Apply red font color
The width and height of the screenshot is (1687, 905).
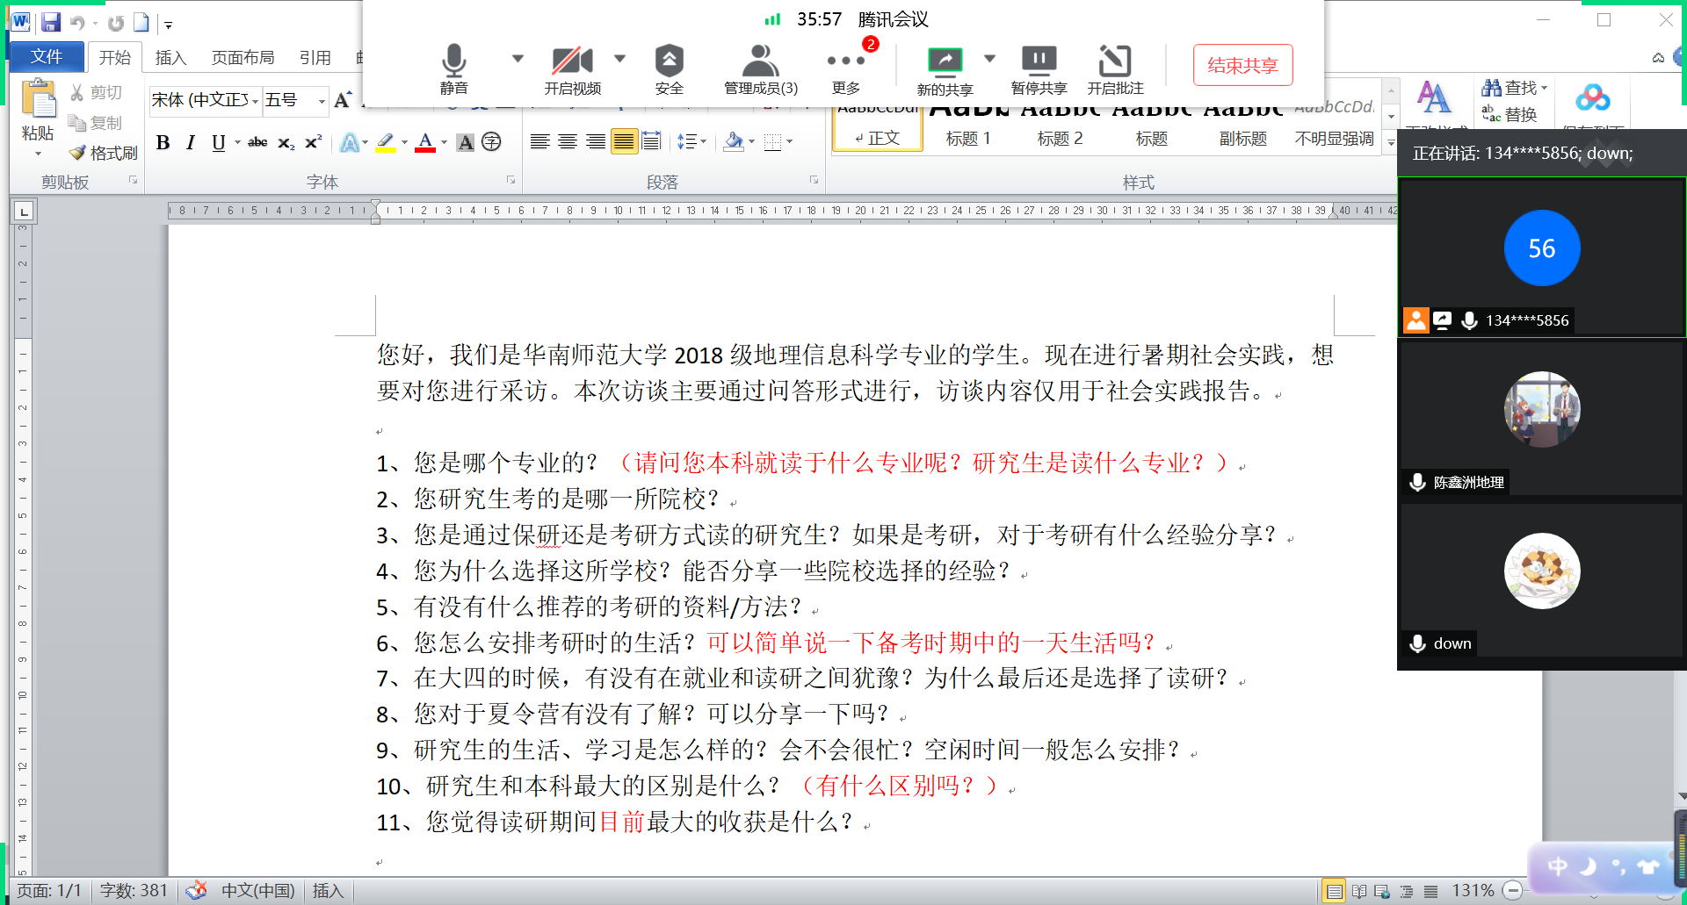pyautogui.click(x=425, y=142)
